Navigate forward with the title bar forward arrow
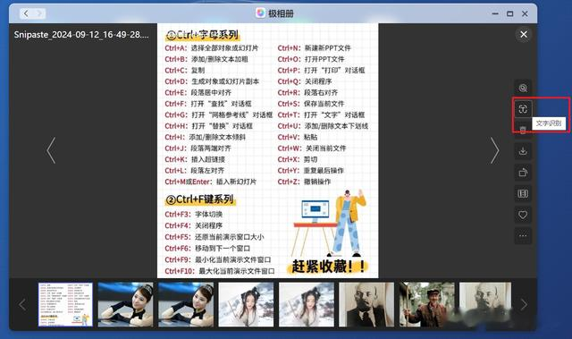 pyautogui.click(x=39, y=14)
